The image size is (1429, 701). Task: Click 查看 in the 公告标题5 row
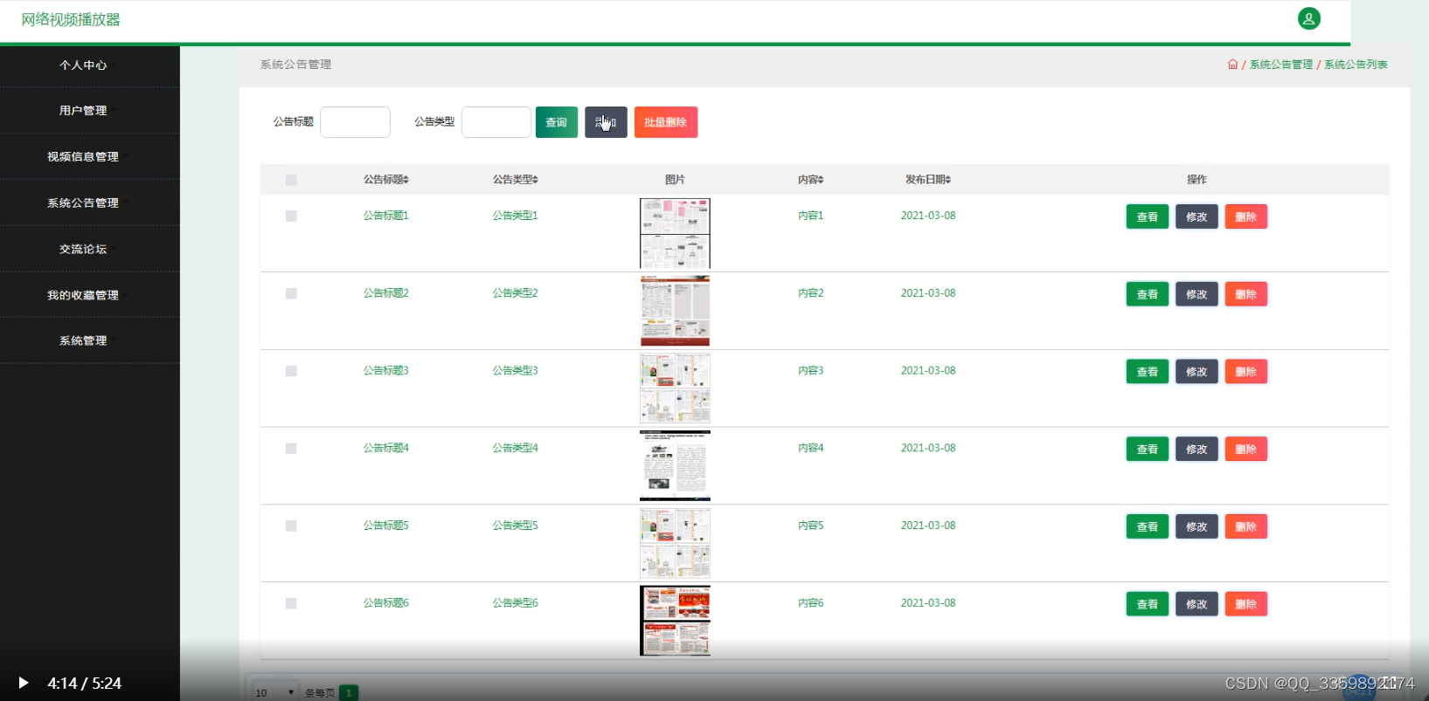pos(1148,526)
